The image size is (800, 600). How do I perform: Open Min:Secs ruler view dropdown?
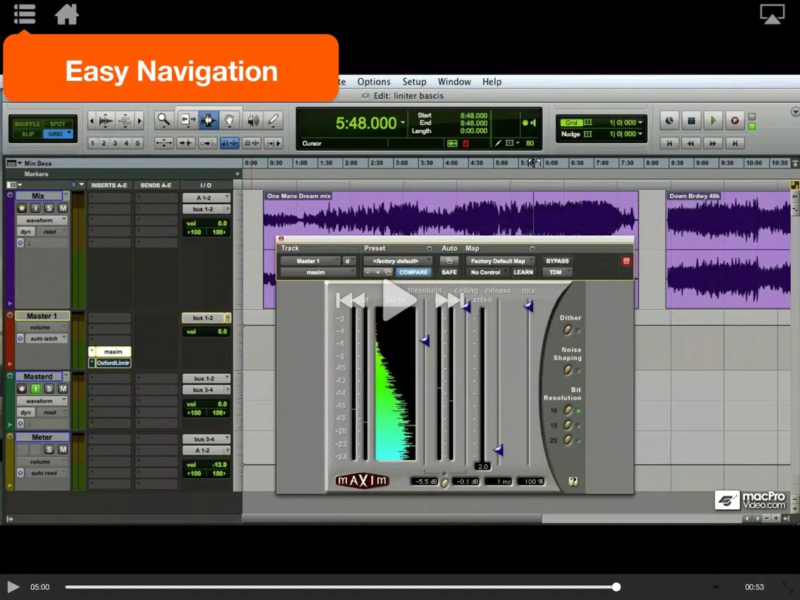point(14,163)
